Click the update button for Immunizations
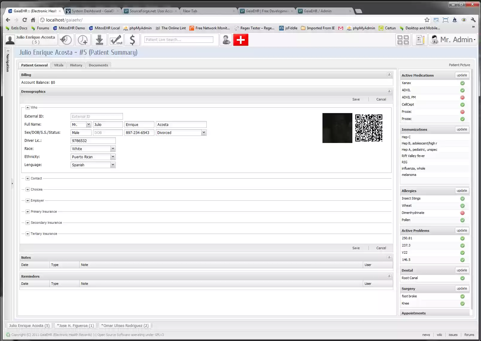 click(462, 129)
